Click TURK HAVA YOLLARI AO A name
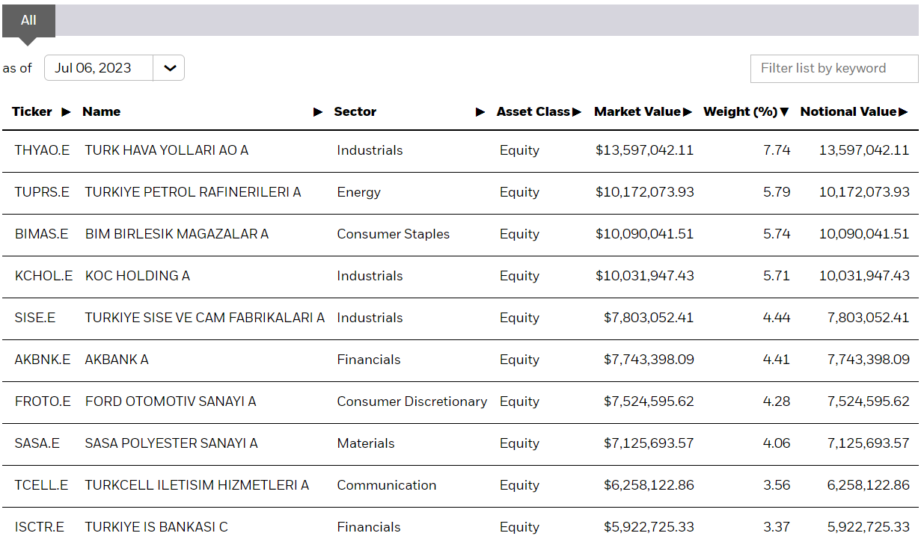This screenshot has height=542, width=921. [x=166, y=150]
